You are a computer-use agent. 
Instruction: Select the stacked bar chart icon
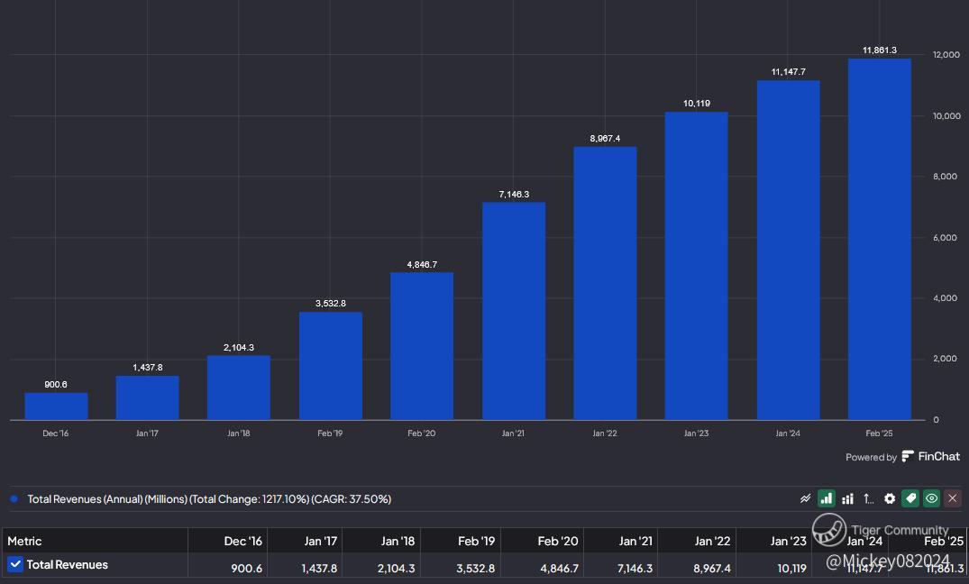click(847, 498)
